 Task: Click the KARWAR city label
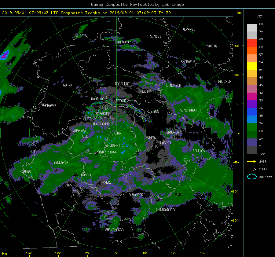pyautogui.click(x=25, y=171)
